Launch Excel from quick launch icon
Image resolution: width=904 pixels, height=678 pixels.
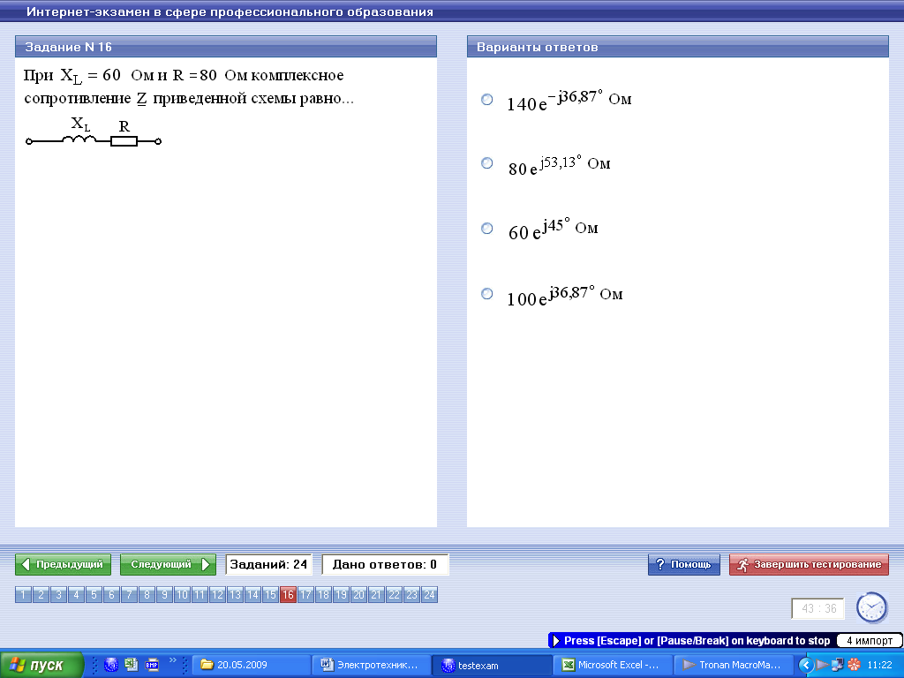pos(132,665)
